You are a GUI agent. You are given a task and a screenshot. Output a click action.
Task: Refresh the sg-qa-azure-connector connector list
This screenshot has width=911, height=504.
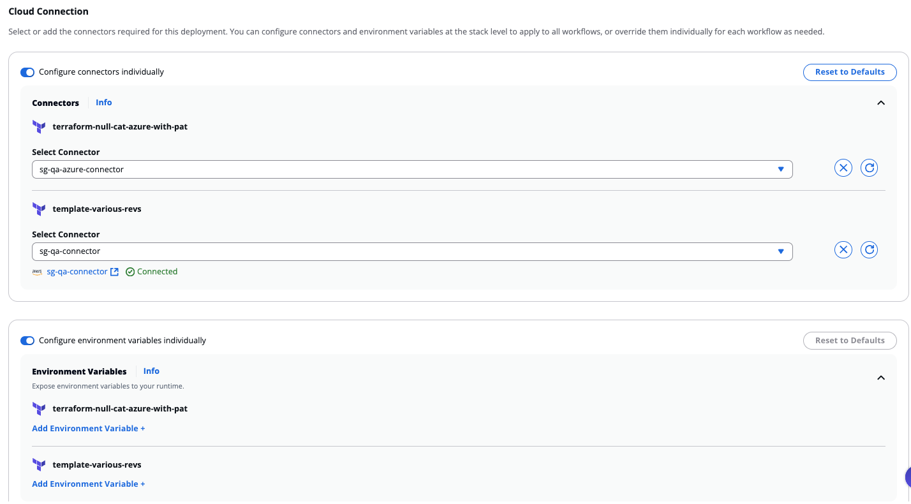[869, 168]
